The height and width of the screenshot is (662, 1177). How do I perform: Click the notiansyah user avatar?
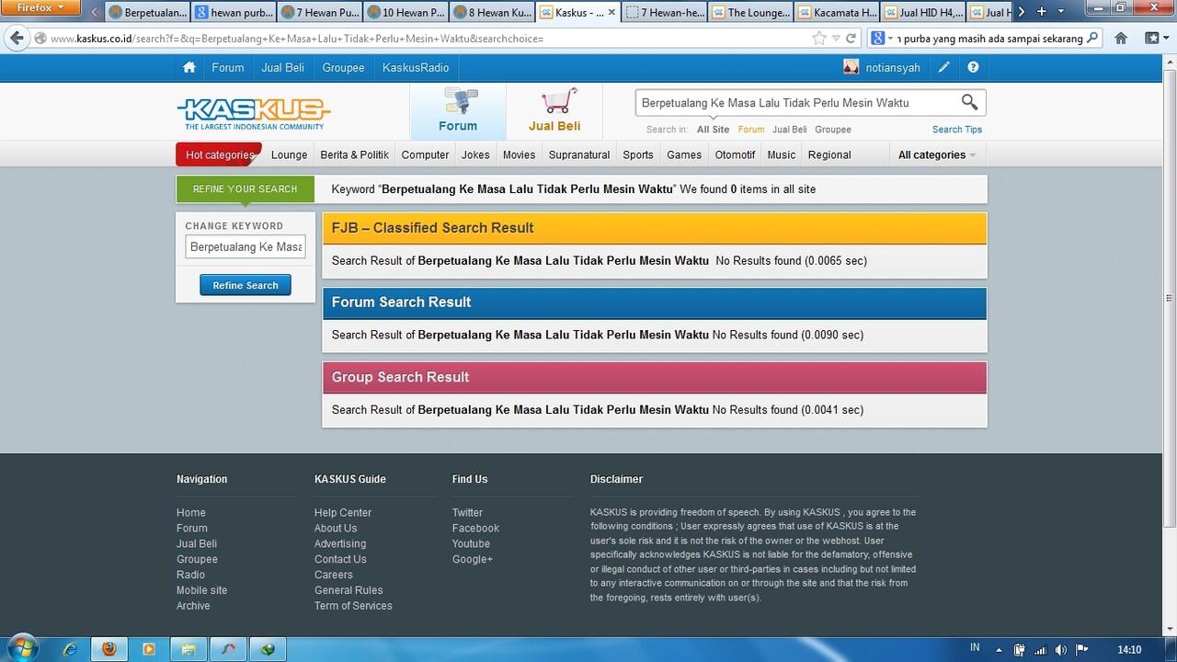click(851, 67)
